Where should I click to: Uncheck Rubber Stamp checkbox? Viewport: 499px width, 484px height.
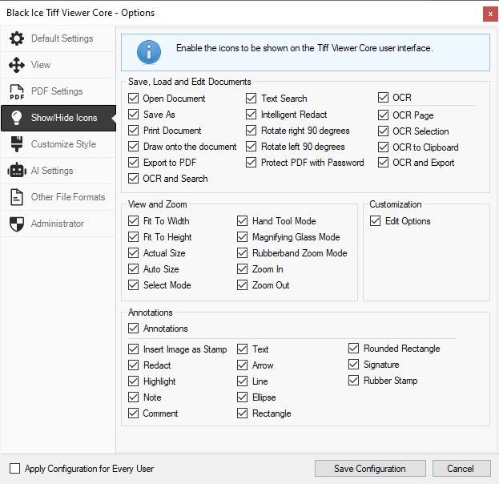353,380
